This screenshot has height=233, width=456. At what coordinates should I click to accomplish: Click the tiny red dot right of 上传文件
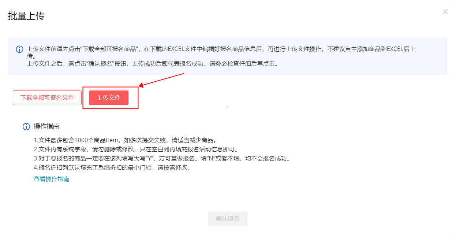click(x=228, y=107)
